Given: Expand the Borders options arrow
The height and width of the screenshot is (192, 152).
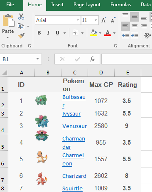Looking at the screenshot, I should point(83,33).
